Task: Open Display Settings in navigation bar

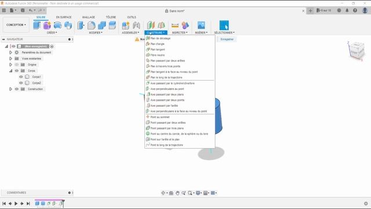Action: (x=198, y=193)
